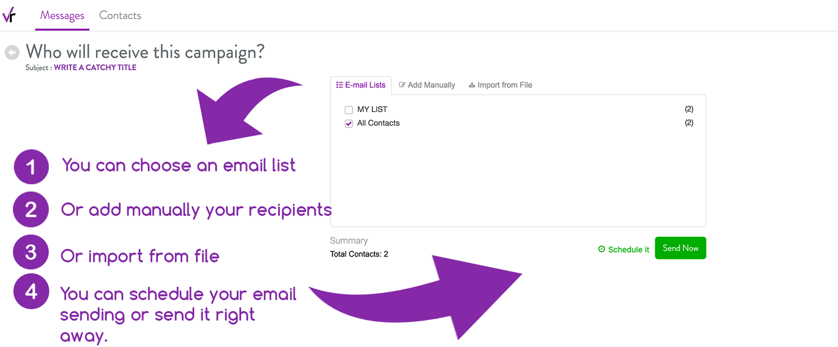The height and width of the screenshot is (347, 838).
Task: Click the upload icon beside Import from File
Action: click(x=471, y=85)
